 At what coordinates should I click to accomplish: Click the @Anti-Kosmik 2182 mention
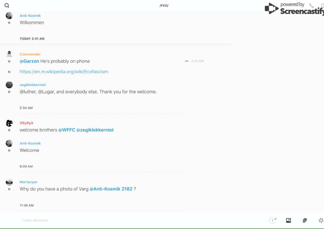pyautogui.click(x=111, y=189)
